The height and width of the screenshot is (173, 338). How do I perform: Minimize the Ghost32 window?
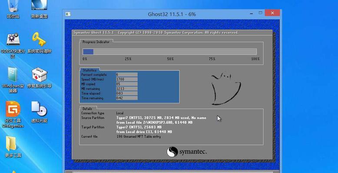pyautogui.click(x=252, y=13)
